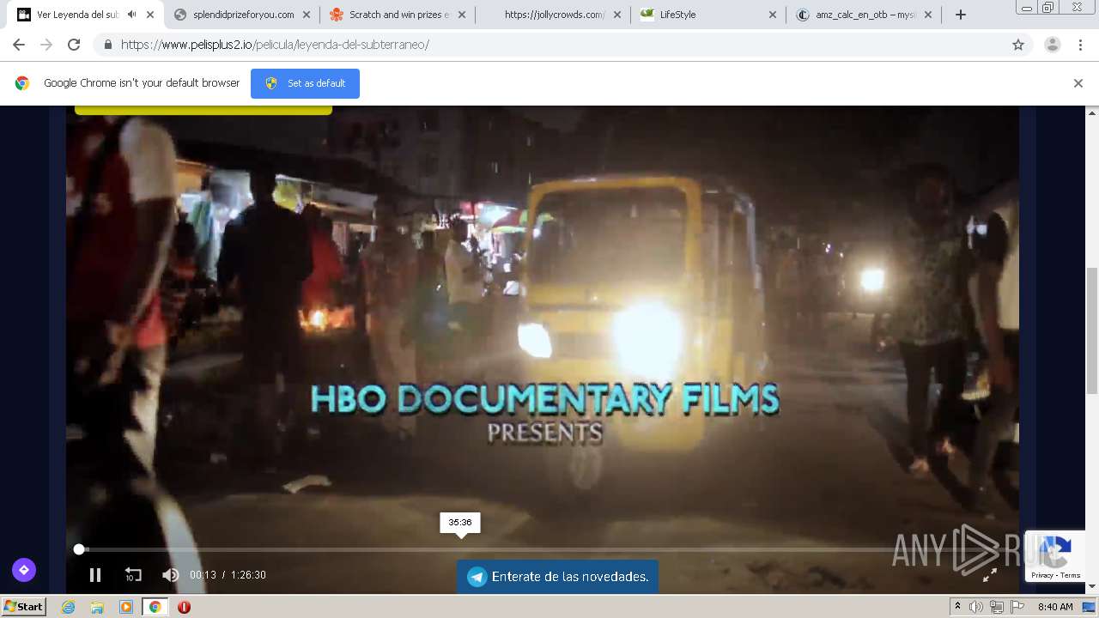
Task: Mute the video player volume
Action: pos(171,575)
